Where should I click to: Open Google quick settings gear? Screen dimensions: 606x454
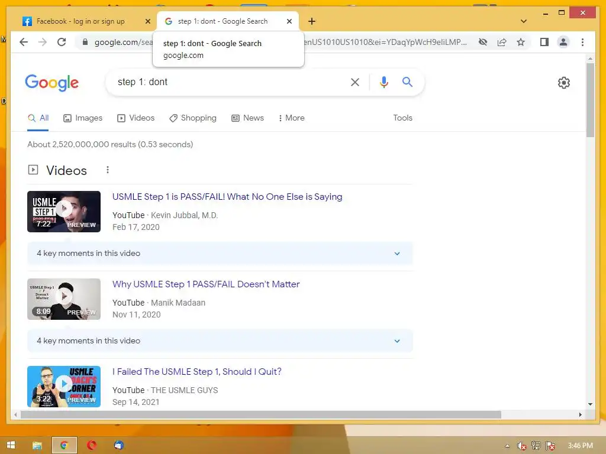click(x=564, y=83)
